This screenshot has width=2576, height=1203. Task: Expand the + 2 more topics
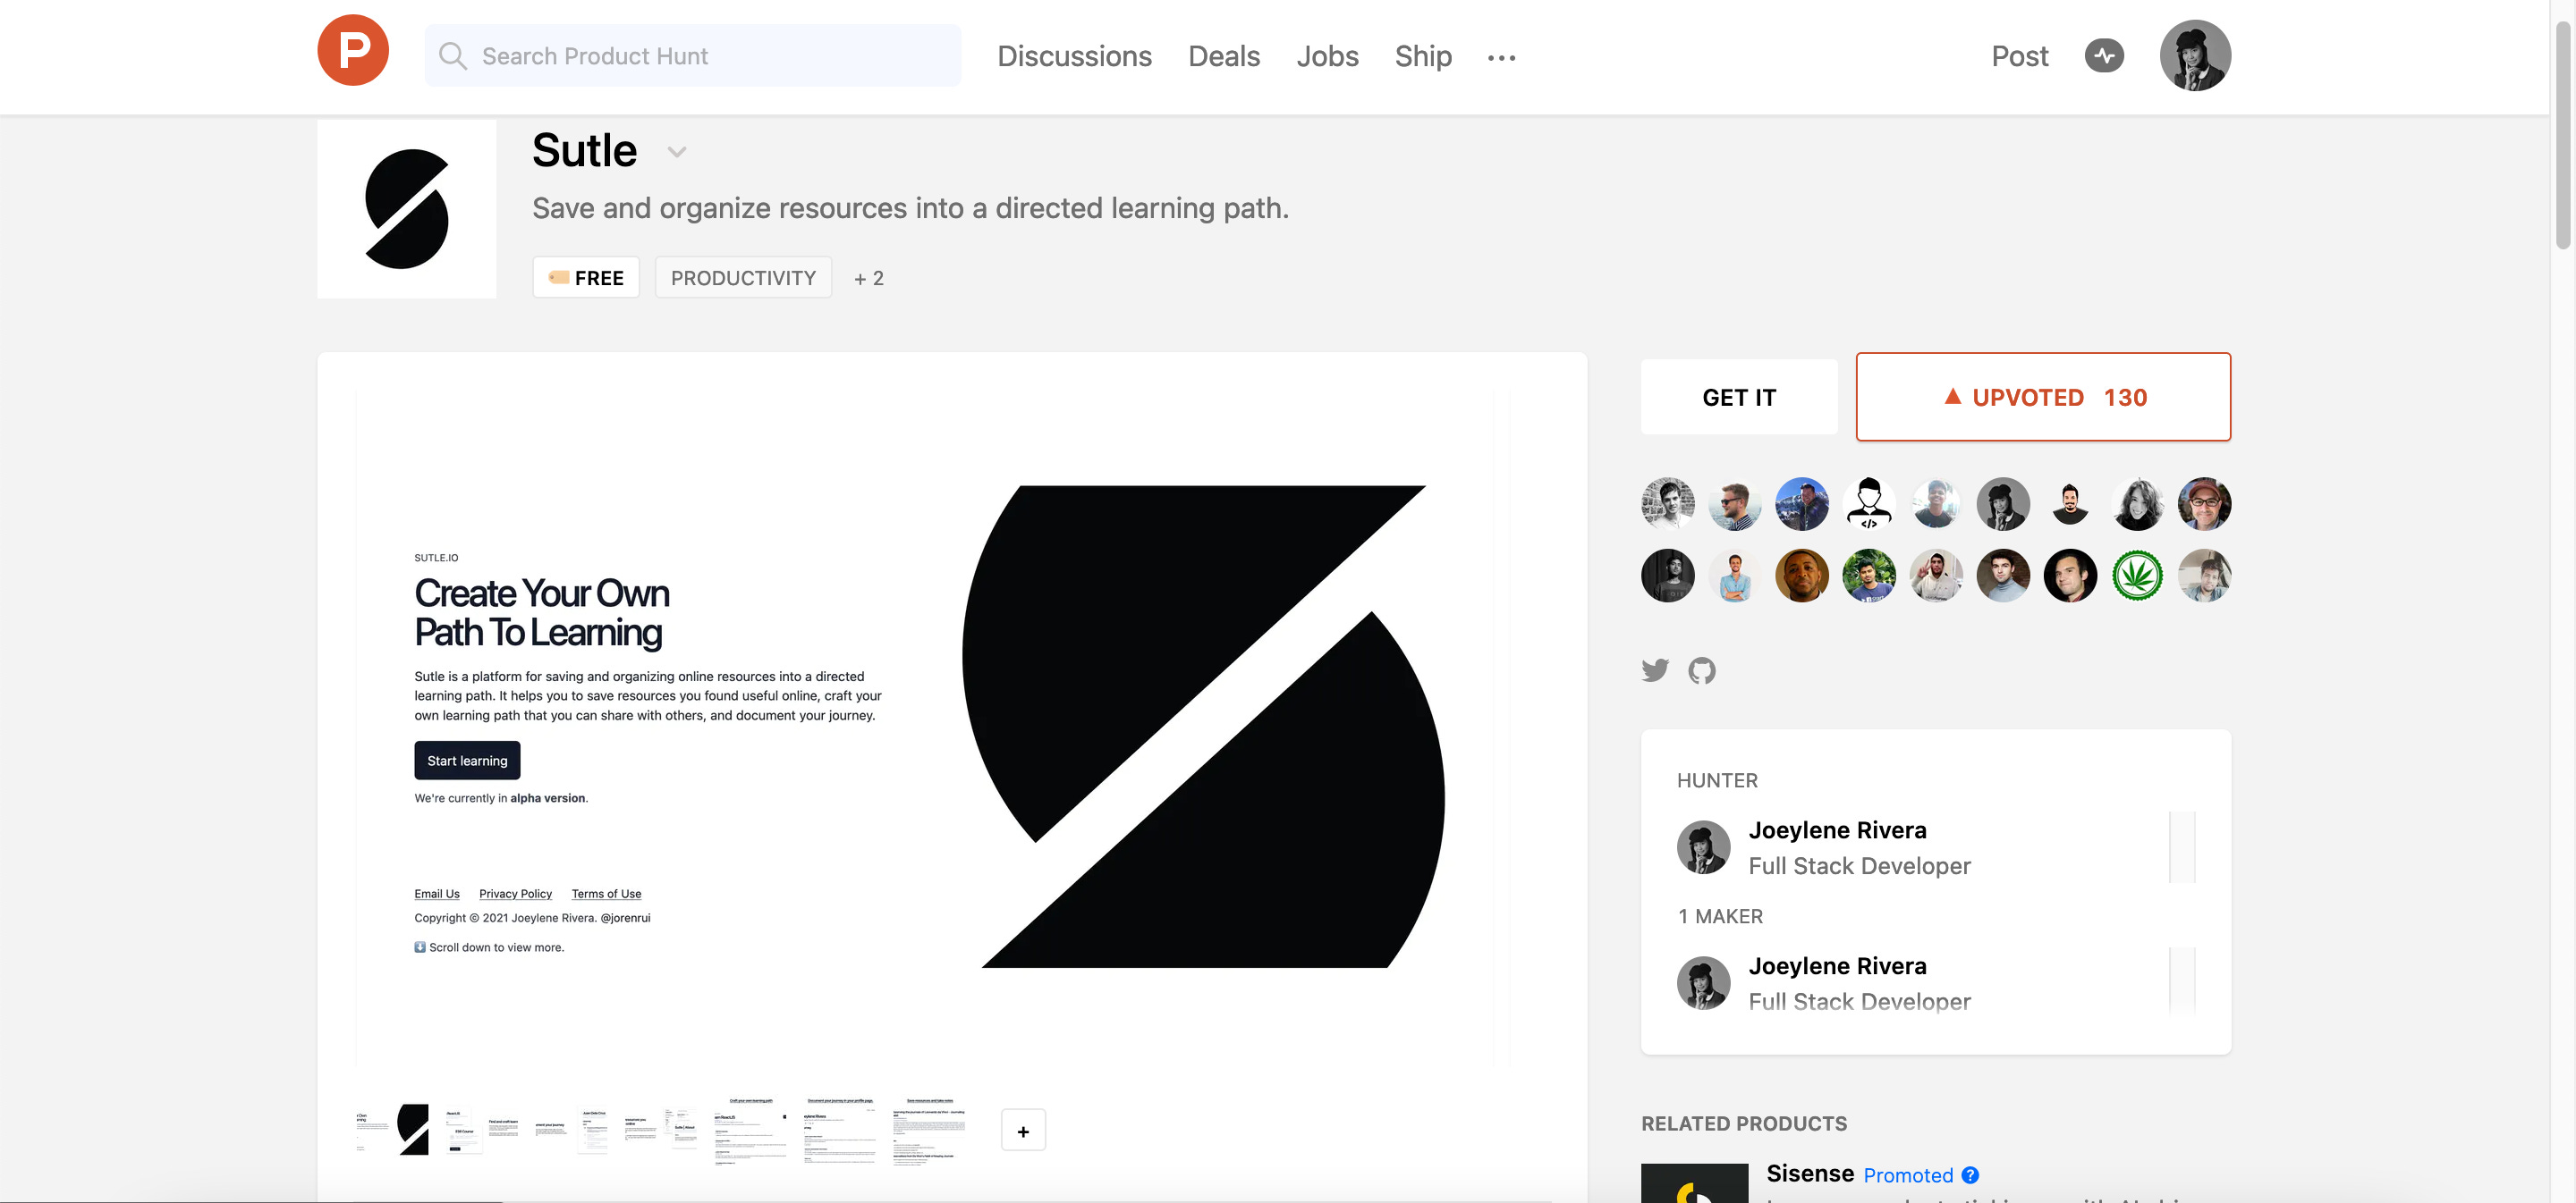pos(869,279)
